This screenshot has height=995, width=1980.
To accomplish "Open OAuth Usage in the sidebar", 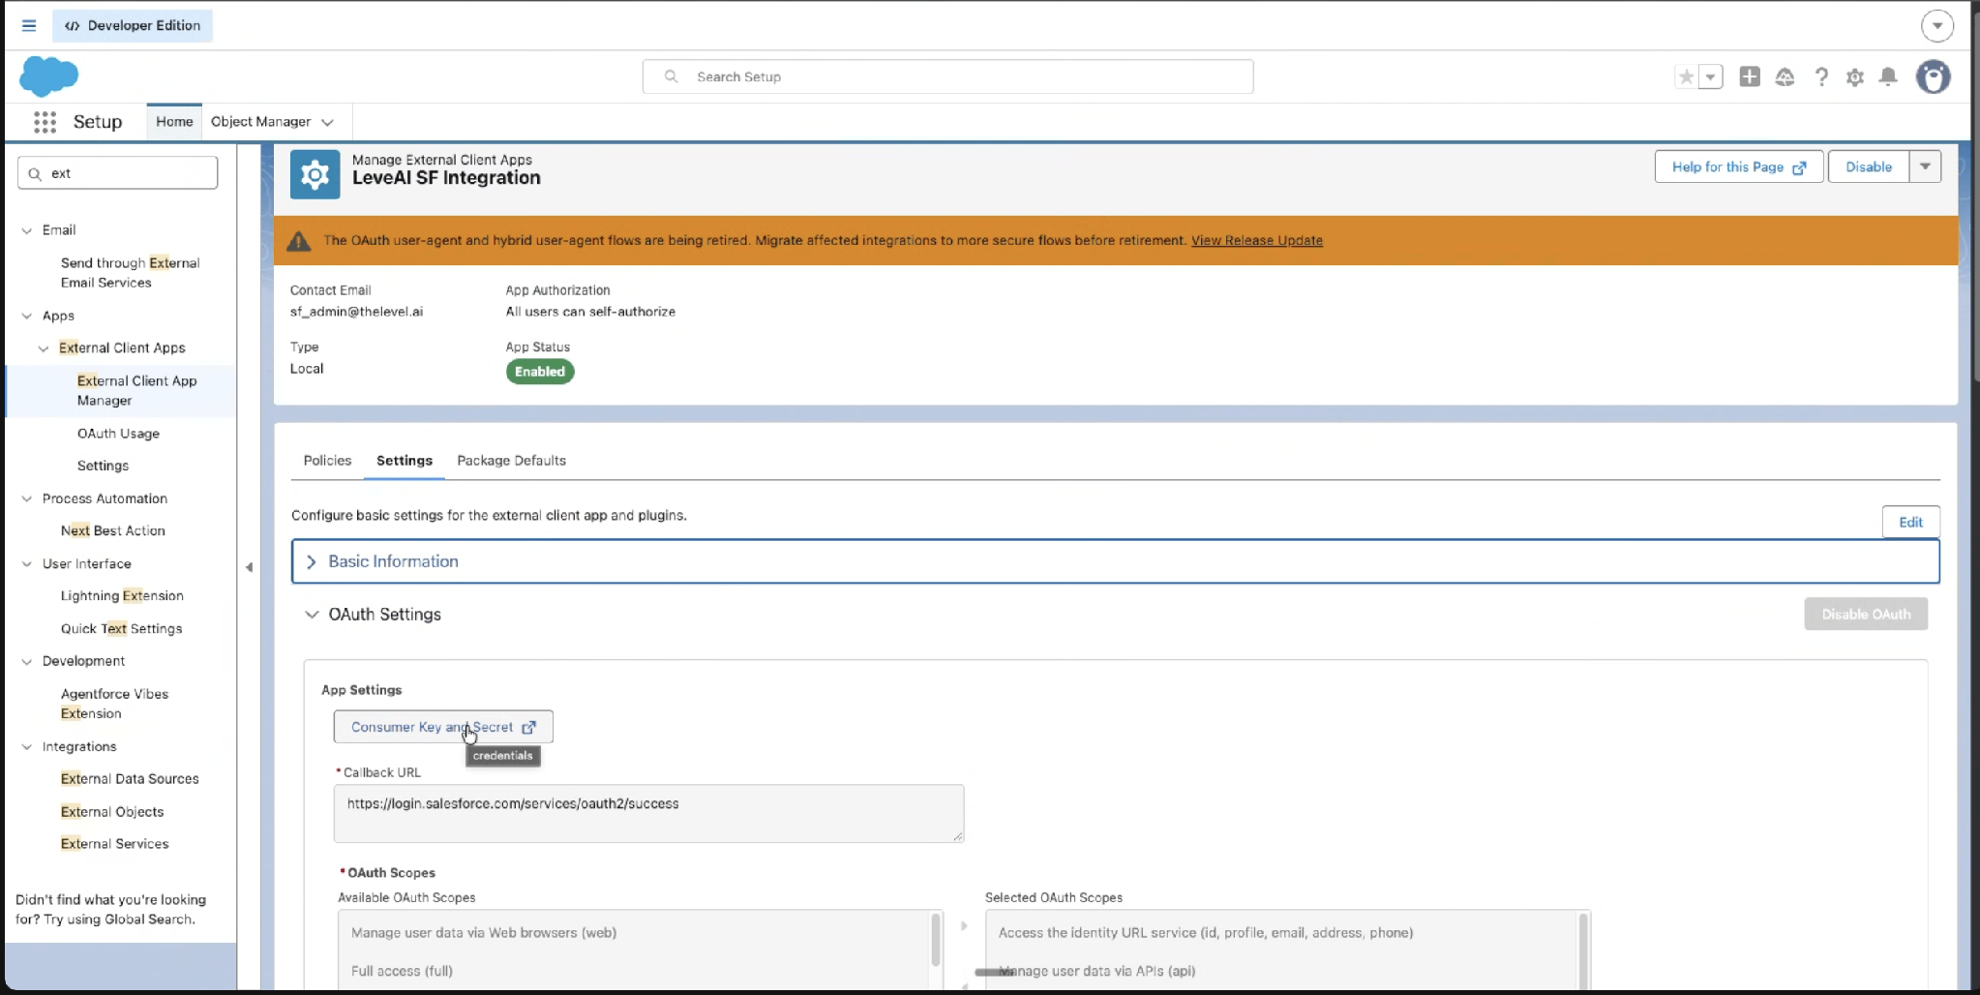I will click(118, 434).
